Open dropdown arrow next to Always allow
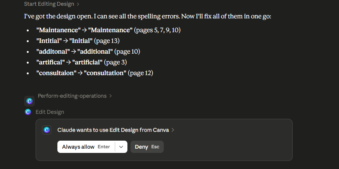This screenshot has width=339, height=169. click(121, 147)
